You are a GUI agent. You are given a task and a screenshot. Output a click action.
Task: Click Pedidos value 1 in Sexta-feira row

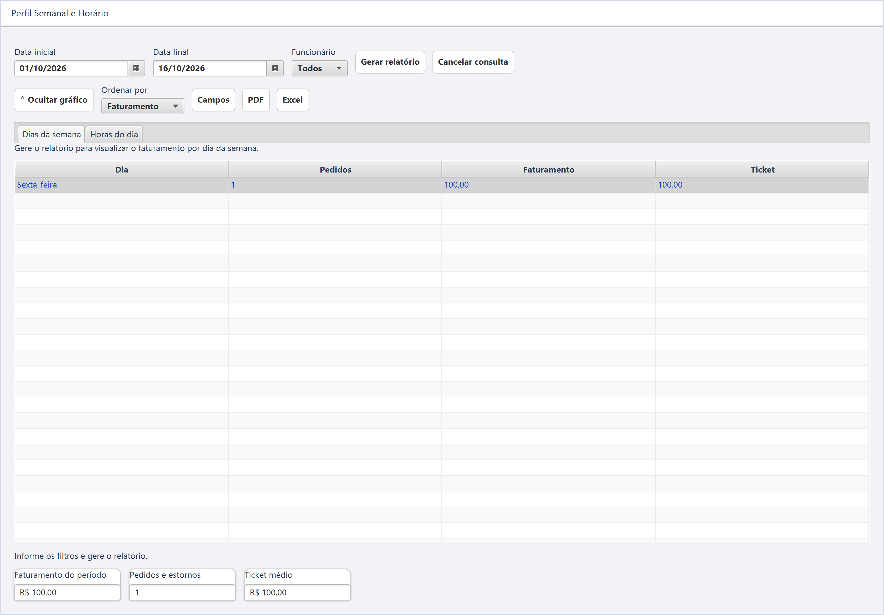pos(335,185)
